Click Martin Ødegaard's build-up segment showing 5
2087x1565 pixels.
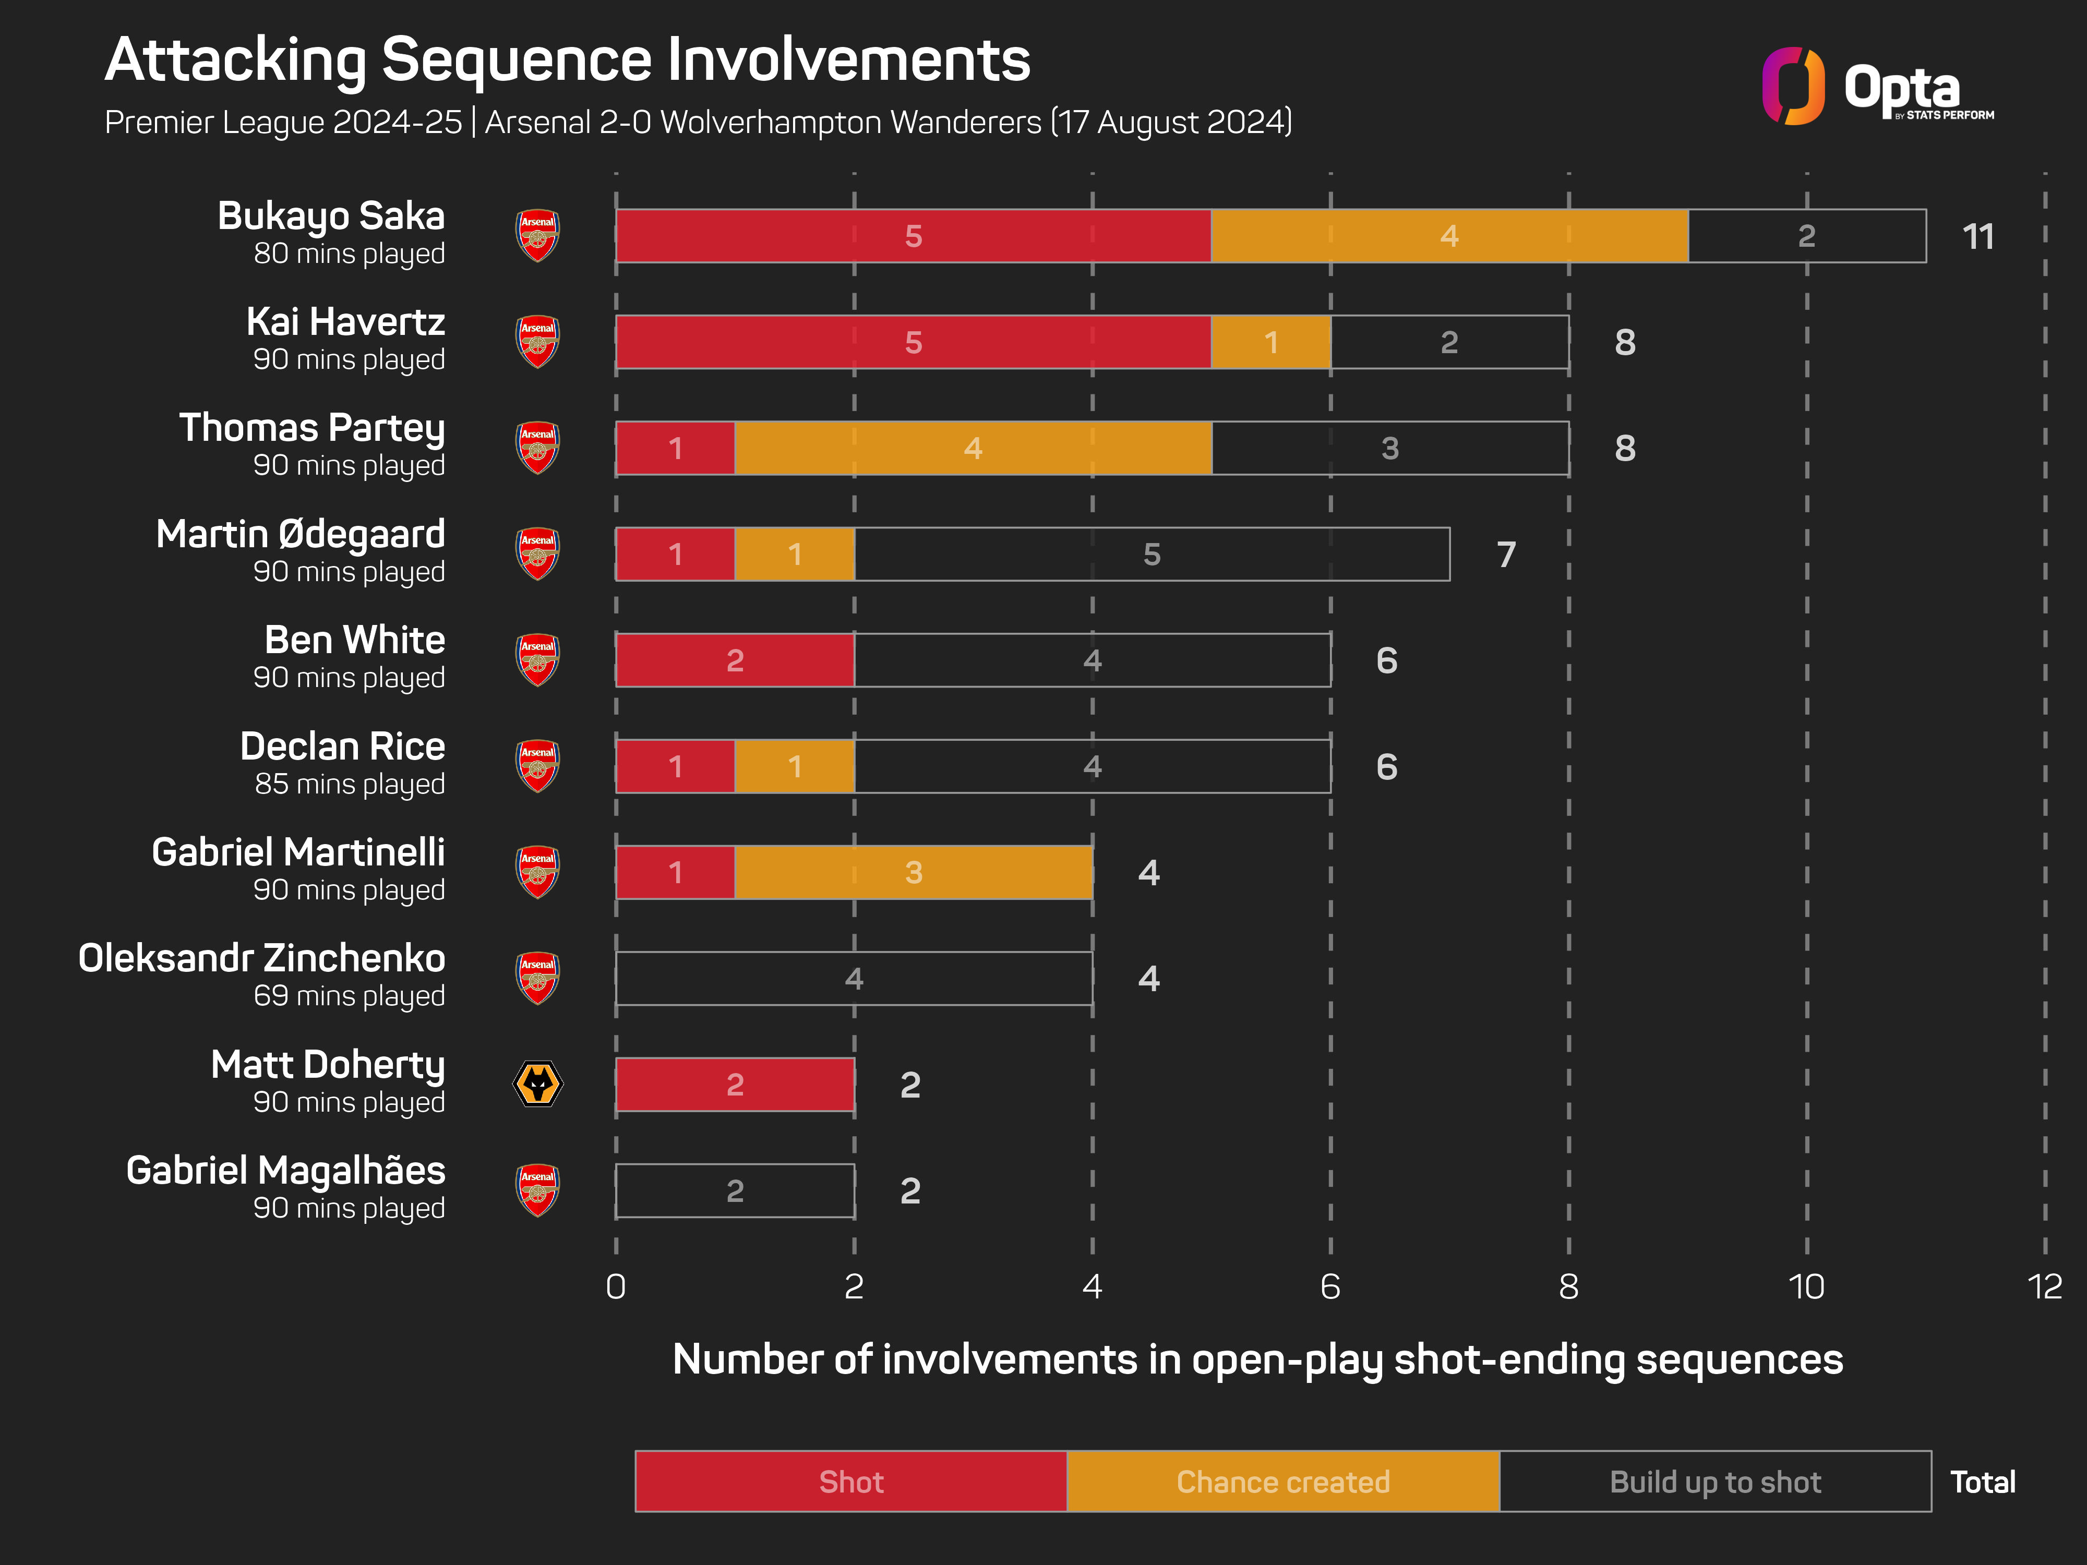1151,553
